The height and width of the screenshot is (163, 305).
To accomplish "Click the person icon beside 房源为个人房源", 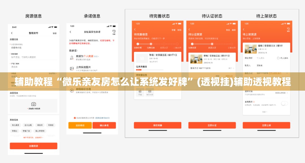I will point(72,57).
